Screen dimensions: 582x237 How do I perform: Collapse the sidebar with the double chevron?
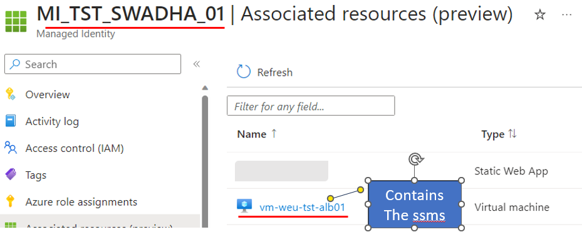197,64
